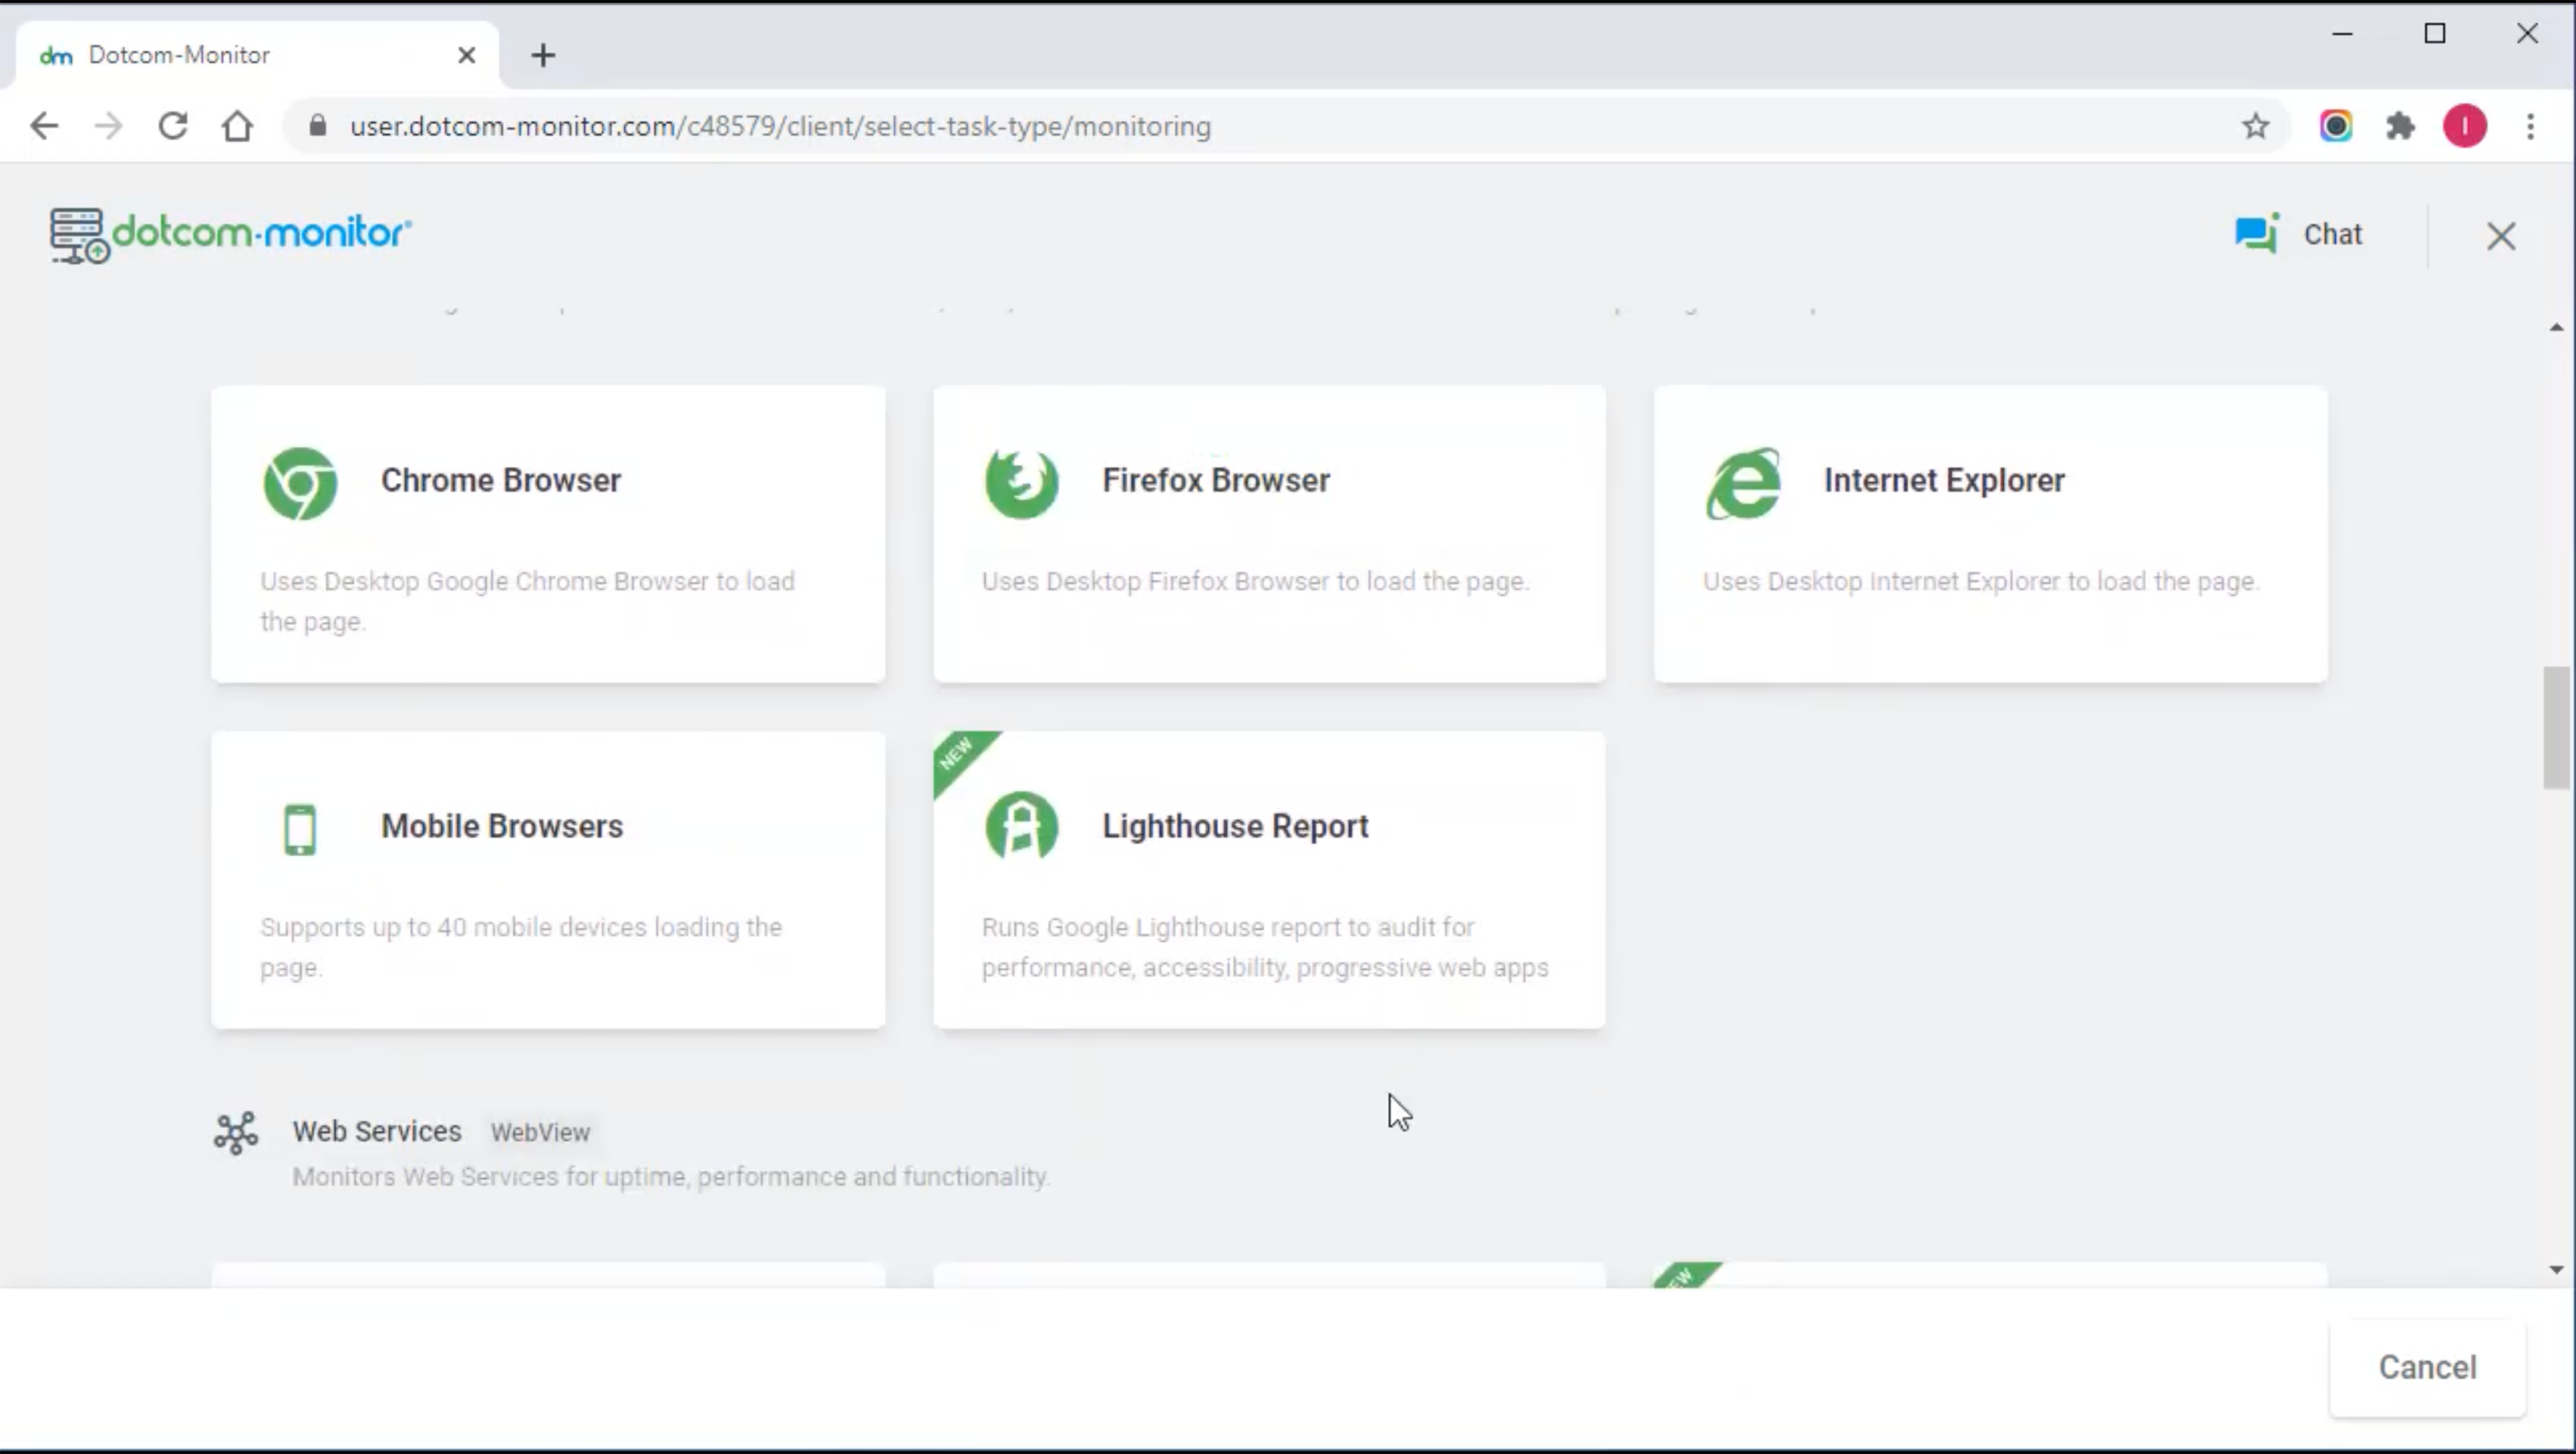Click the browser refresh button
The width and height of the screenshot is (2576, 1454).
coord(172,126)
